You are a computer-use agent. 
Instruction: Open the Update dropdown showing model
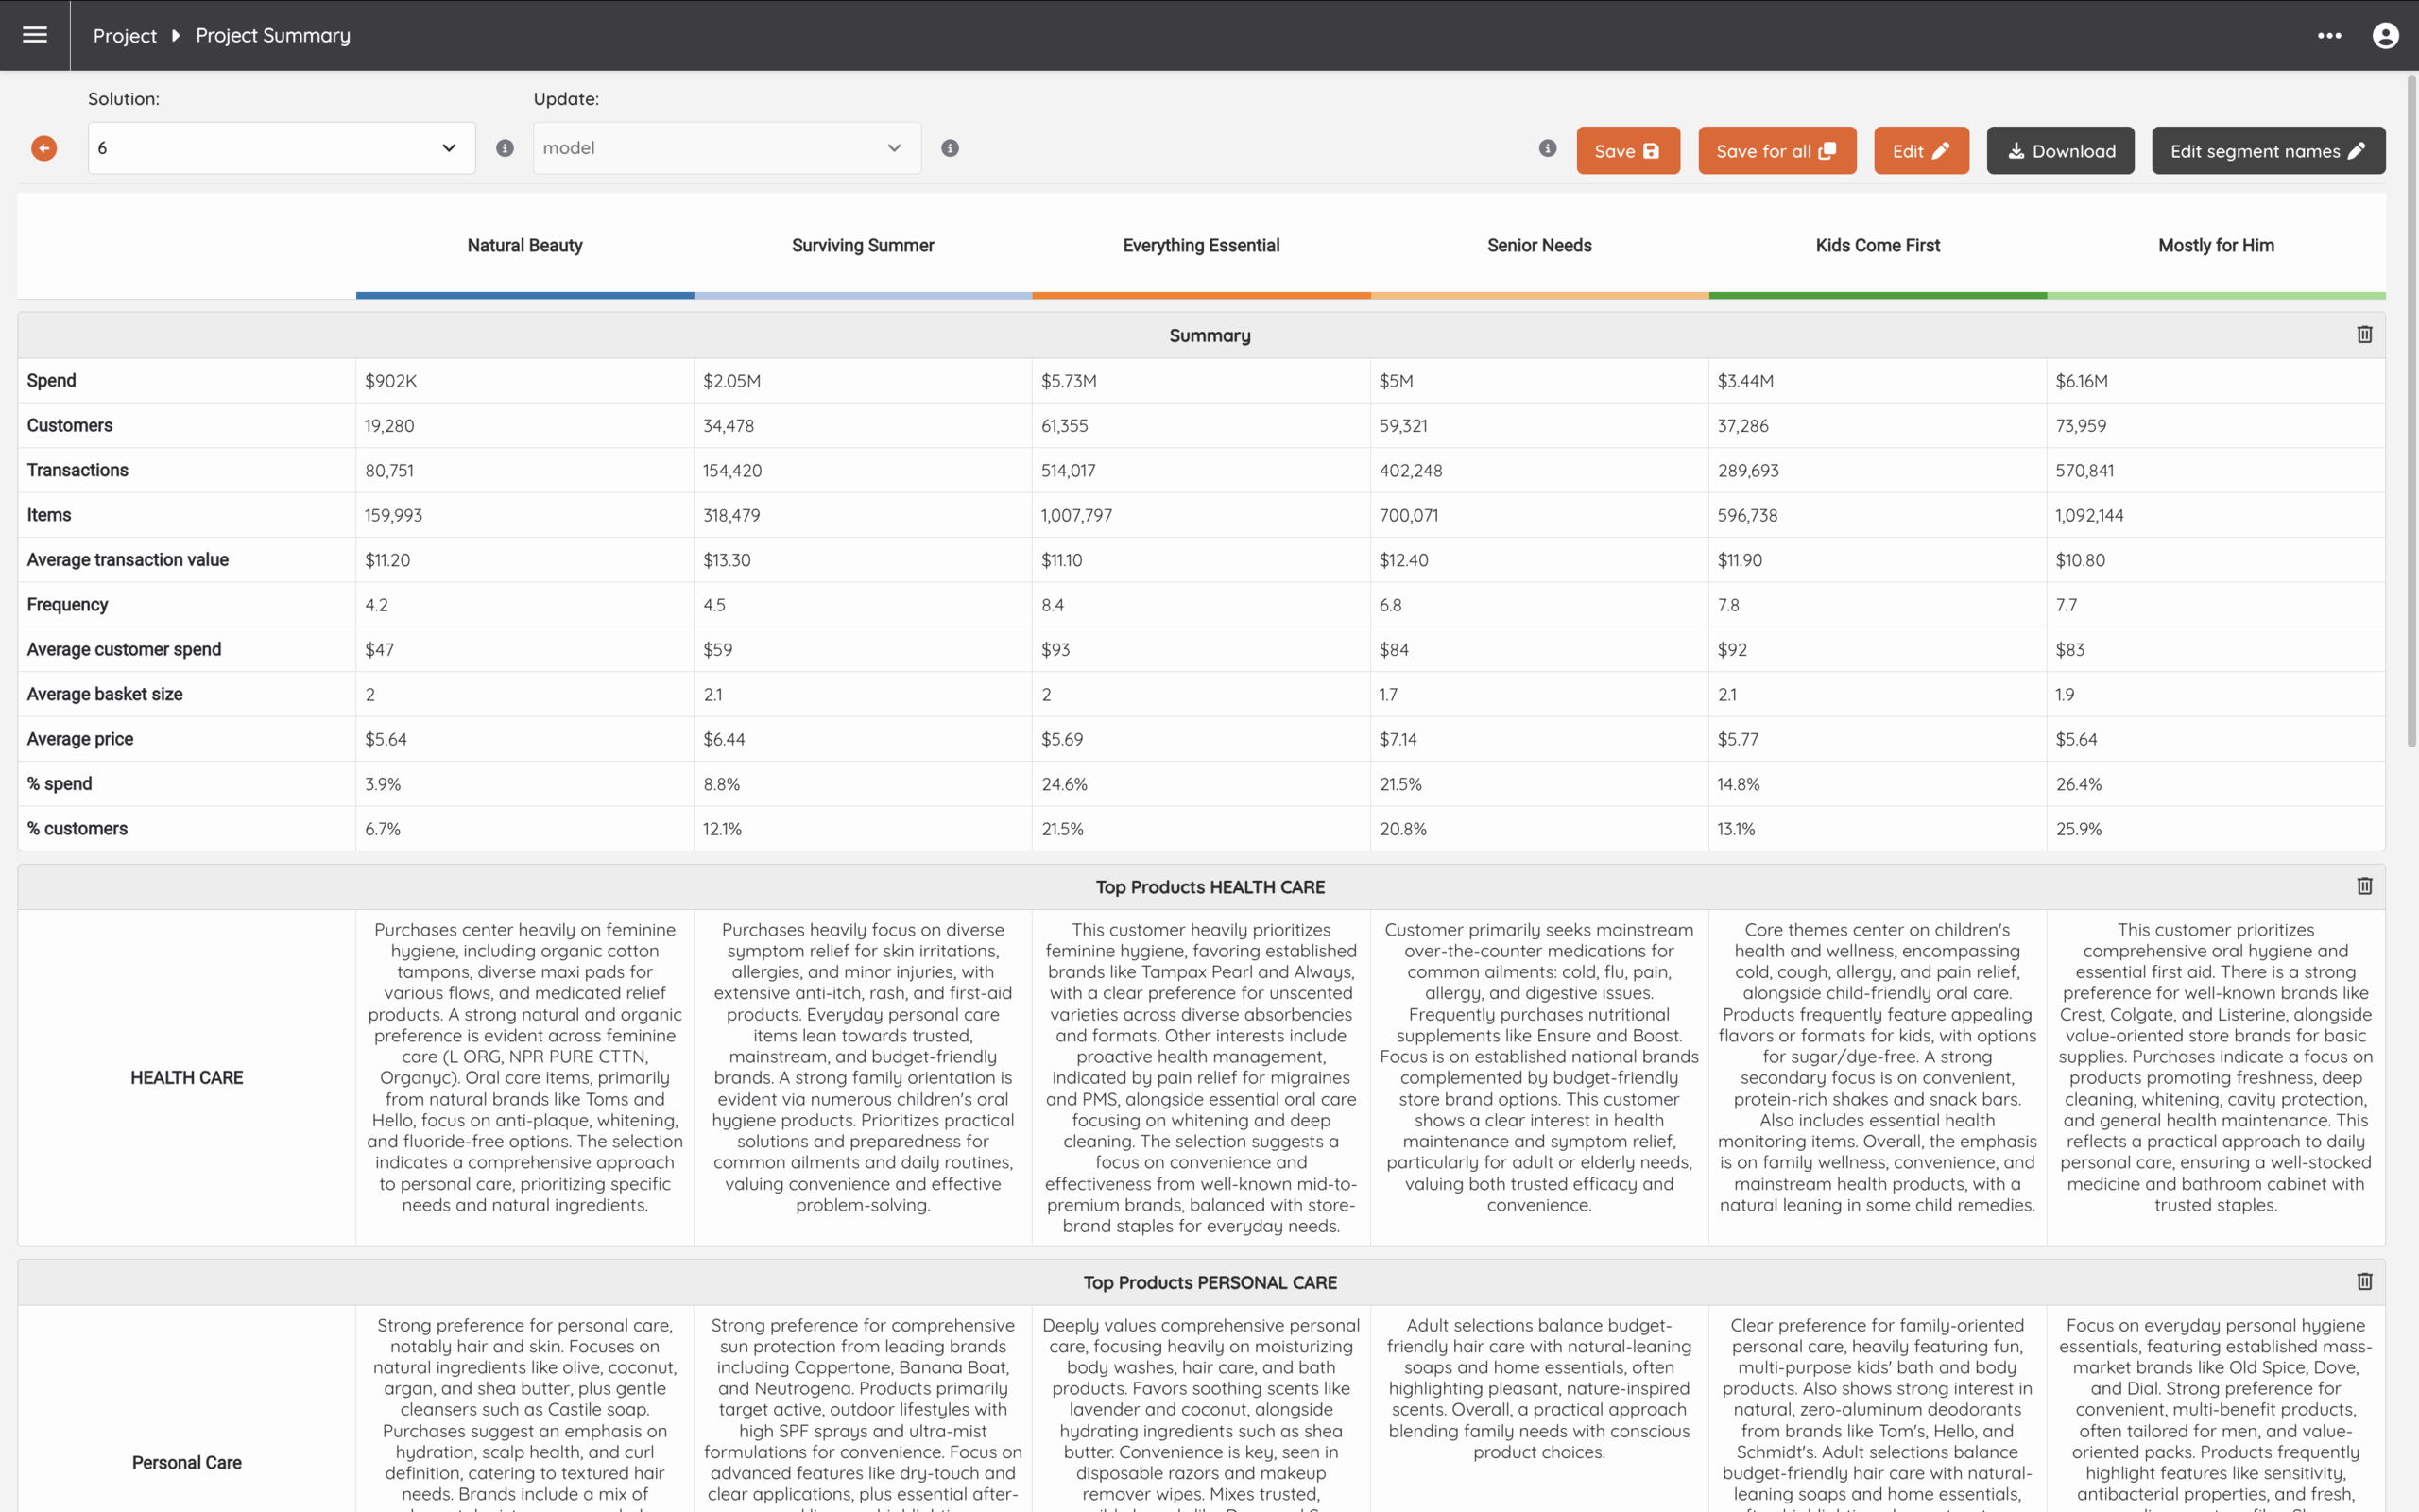(727, 148)
